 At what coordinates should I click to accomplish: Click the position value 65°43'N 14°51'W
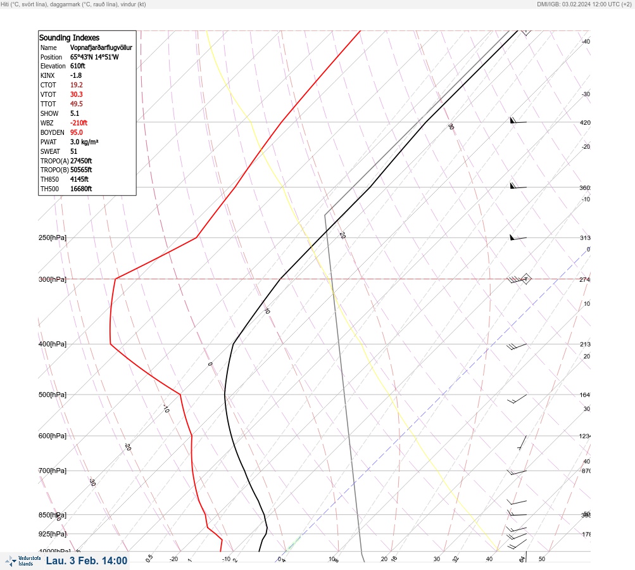click(x=94, y=57)
